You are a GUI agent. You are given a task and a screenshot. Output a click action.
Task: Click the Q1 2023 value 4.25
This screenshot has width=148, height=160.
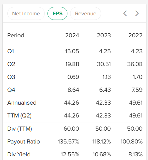[105, 51]
